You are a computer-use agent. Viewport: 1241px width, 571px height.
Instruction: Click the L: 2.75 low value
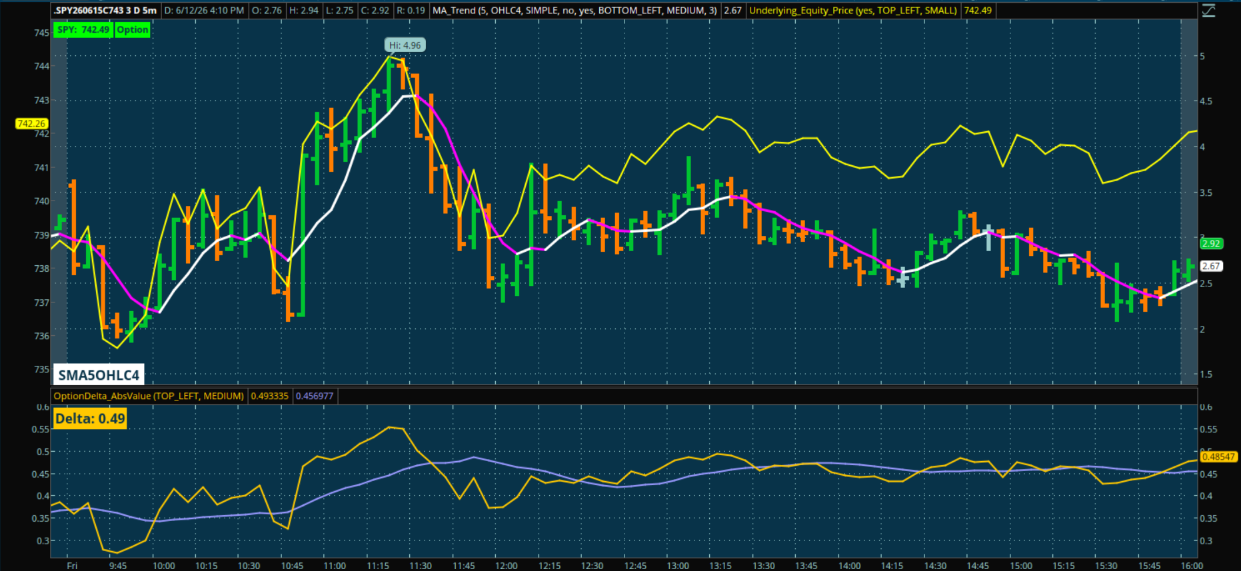tap(340, 11)
